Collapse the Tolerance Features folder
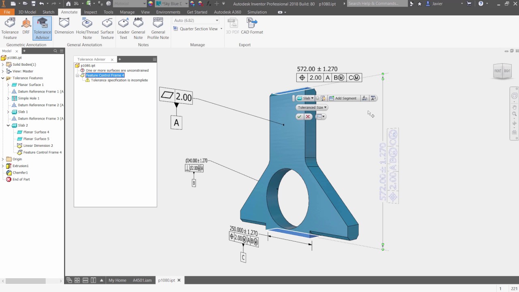This screenshot has width=519, height=292. click(x=3, y=78)
